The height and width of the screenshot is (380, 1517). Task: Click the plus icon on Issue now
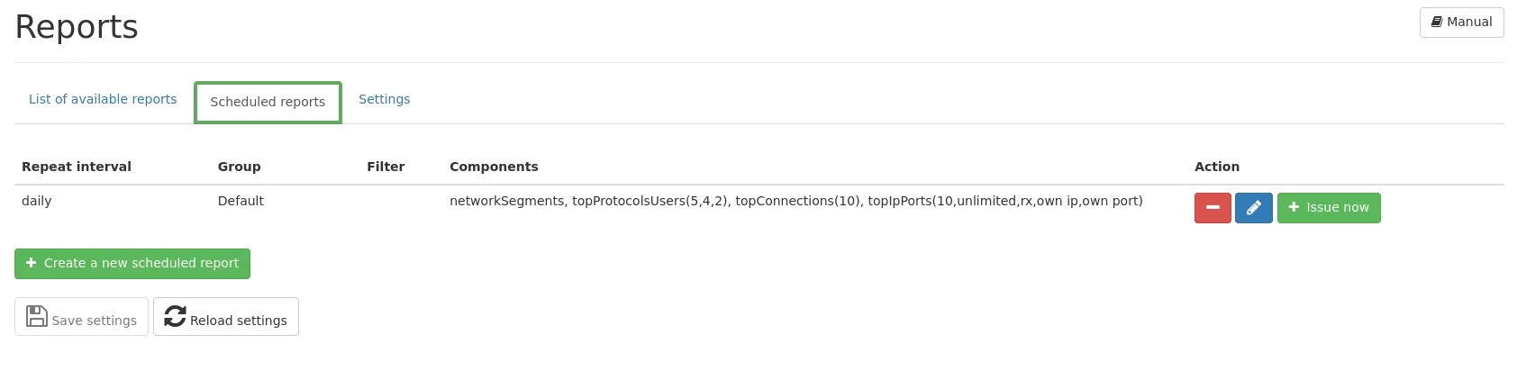point(1294,207)
